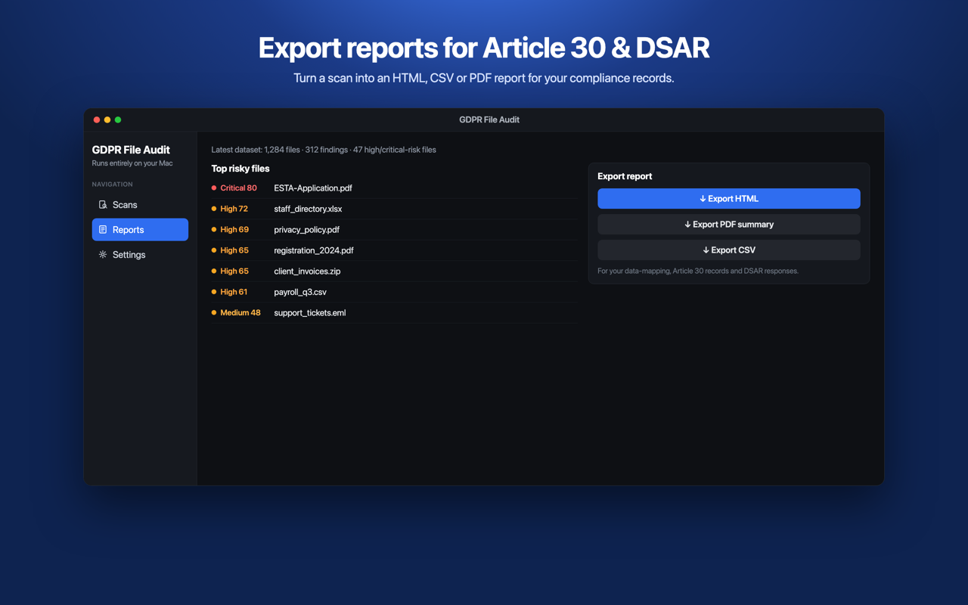Select the registration_2024.pdf file name
This screenshot has width=968, height=605.
click(x=314, y=250)
